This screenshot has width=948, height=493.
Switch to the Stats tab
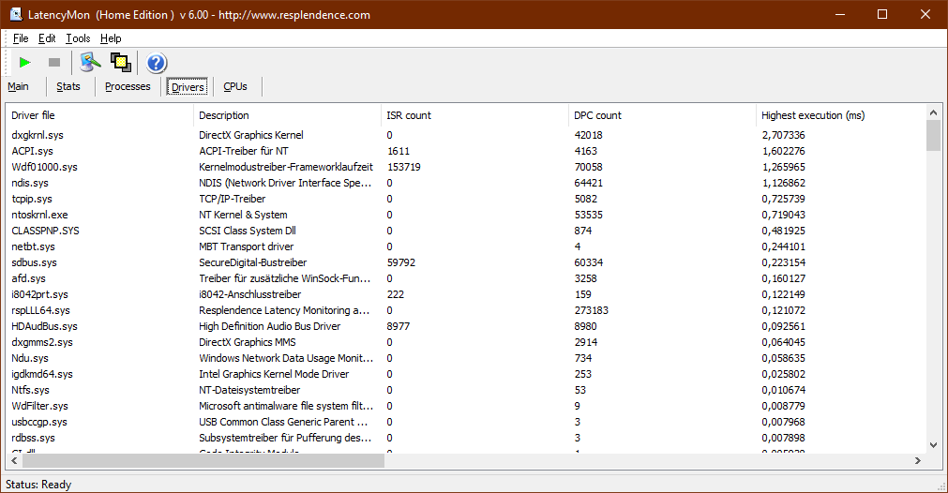68,86
